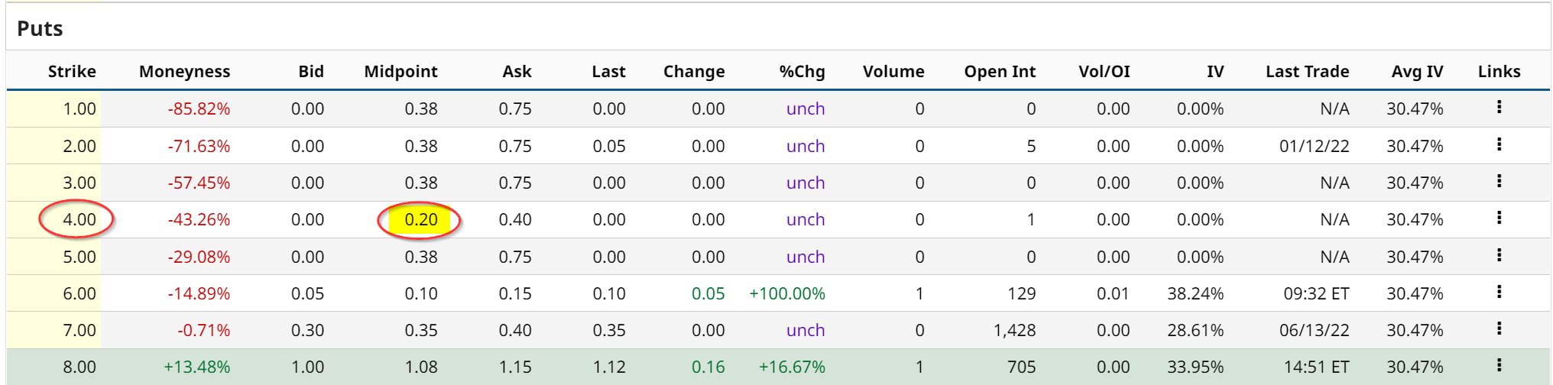The image size is (1553, 385).
Task: Open links menu for strike 3.00 row
Action: [1499, 181]
